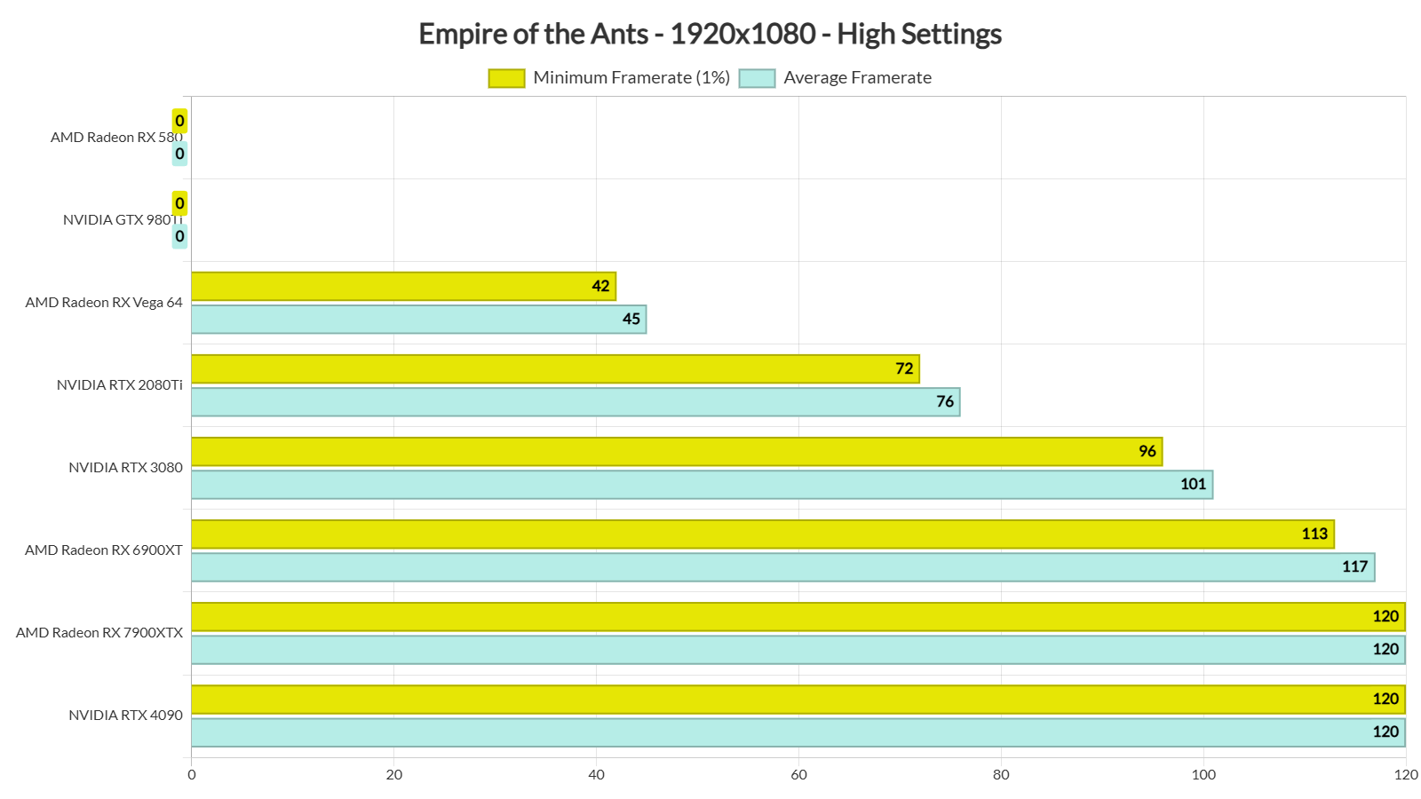Screen dimensions: 1421x799
Task: Click the RX 6900XT average bar showing 117
Action: tap(782, 567)
